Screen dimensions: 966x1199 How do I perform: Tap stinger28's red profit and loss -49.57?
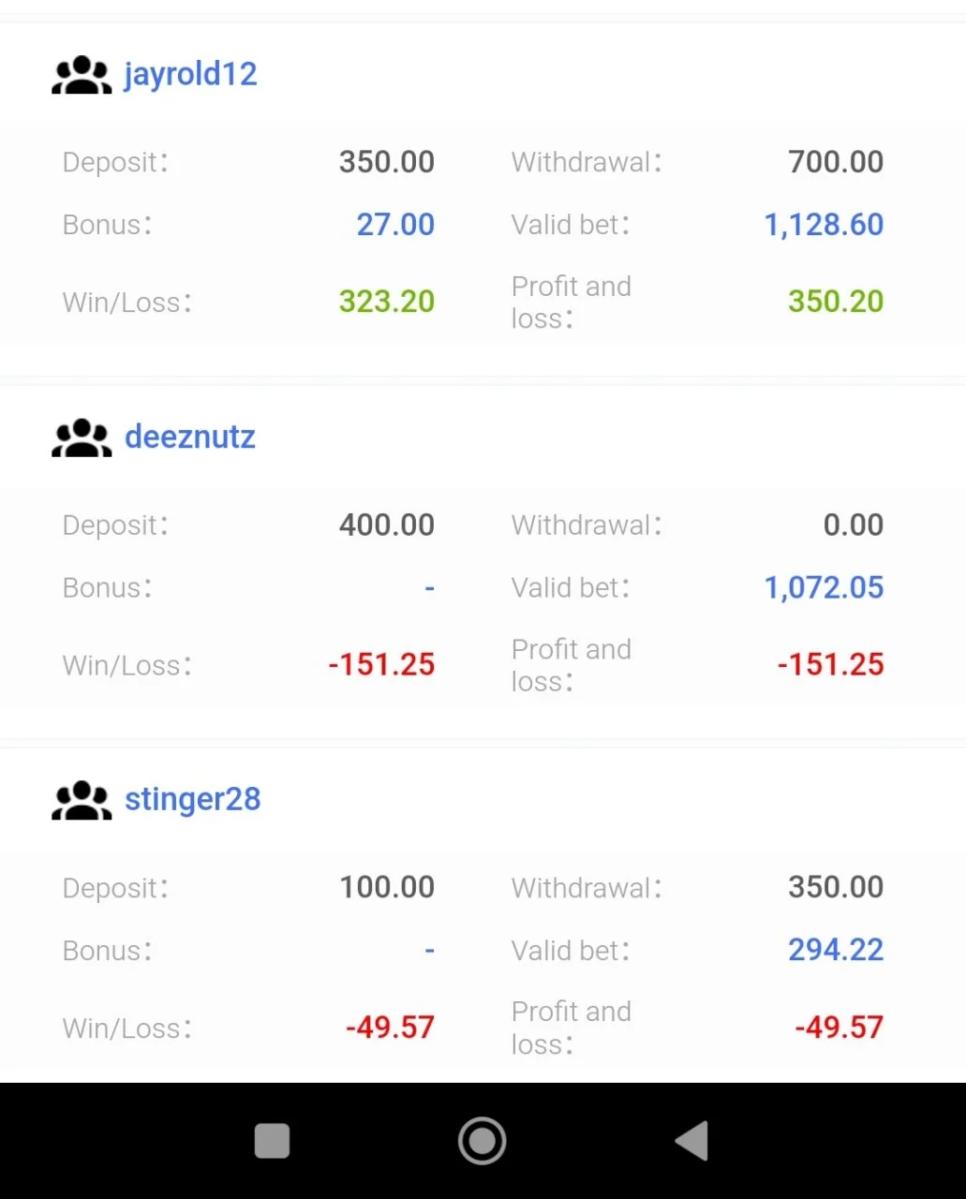(x=839, y=1028)
